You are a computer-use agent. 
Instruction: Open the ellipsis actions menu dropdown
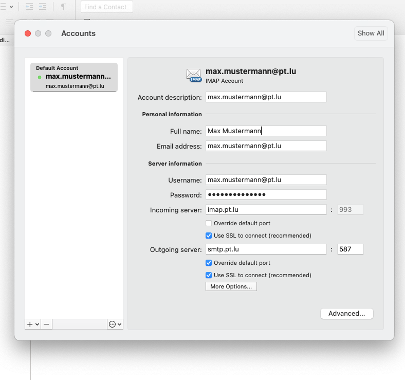115,324
